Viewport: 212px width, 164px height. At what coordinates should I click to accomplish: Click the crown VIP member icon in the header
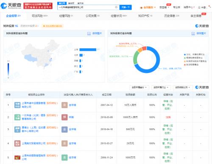pos(141,7)
